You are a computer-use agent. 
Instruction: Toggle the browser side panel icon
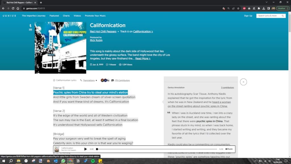pyautogui.click(x=268, y=8)
